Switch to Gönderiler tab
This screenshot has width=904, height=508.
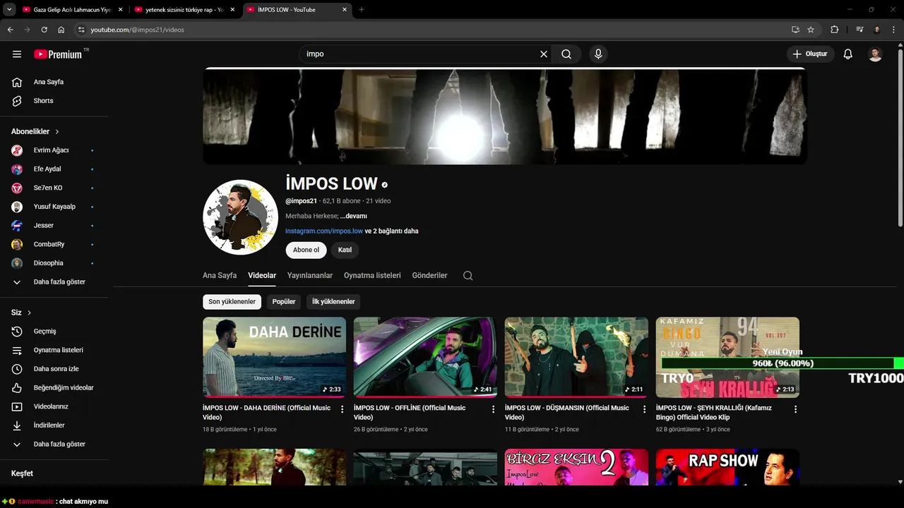pyautogui.click(x=429, y=276)
